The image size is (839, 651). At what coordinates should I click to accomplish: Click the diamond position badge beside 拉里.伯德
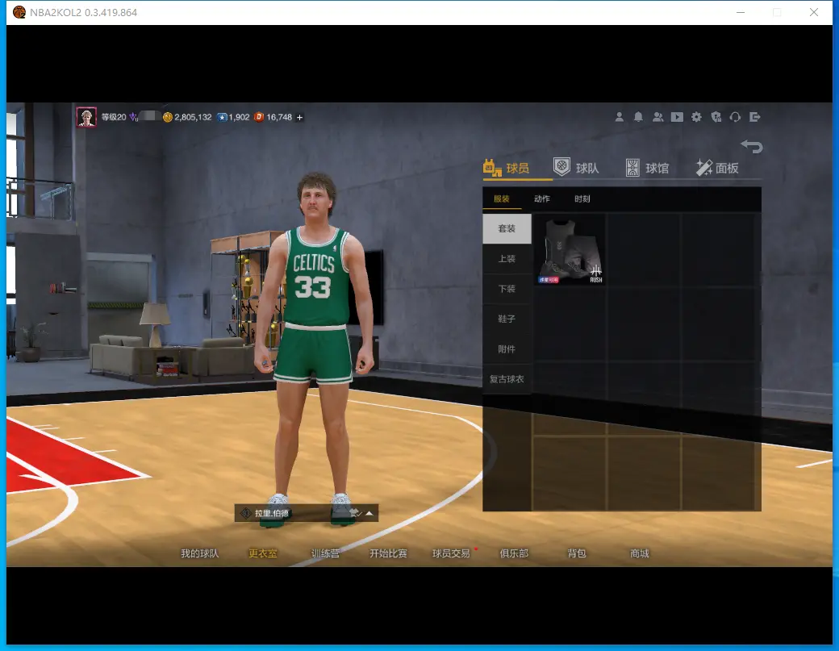click(x=245, y=513)
